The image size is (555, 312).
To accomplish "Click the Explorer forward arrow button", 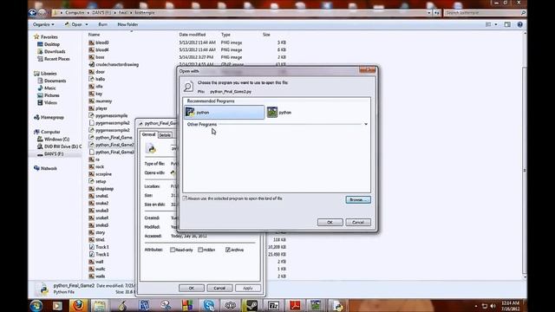I will (x=42, y=13).
